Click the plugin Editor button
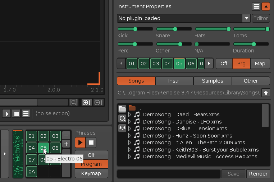The height and width of the screenshot is (182, 274). point(261,18)
